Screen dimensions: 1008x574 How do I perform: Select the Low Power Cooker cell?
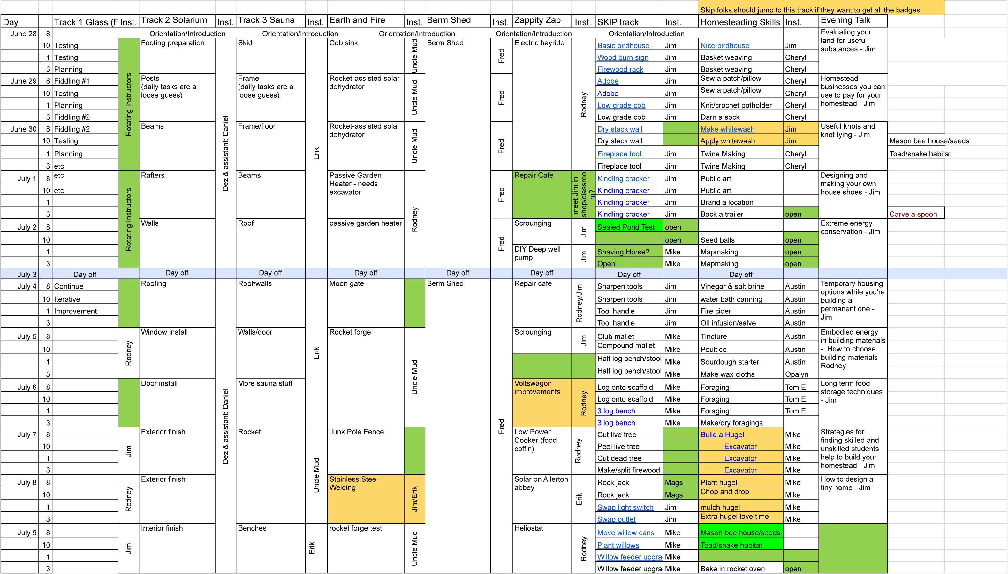[542, 450]
